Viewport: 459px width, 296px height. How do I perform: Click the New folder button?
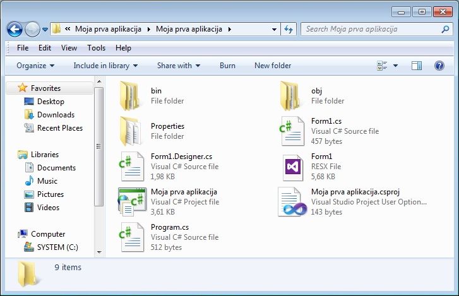273,66
